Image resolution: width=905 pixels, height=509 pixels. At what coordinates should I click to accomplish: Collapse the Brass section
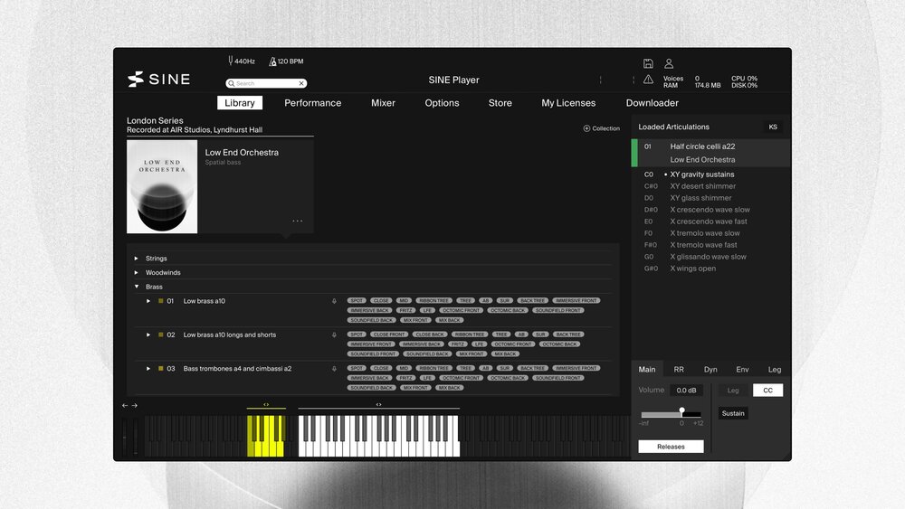pyautogui.click(x=137, y=287)
